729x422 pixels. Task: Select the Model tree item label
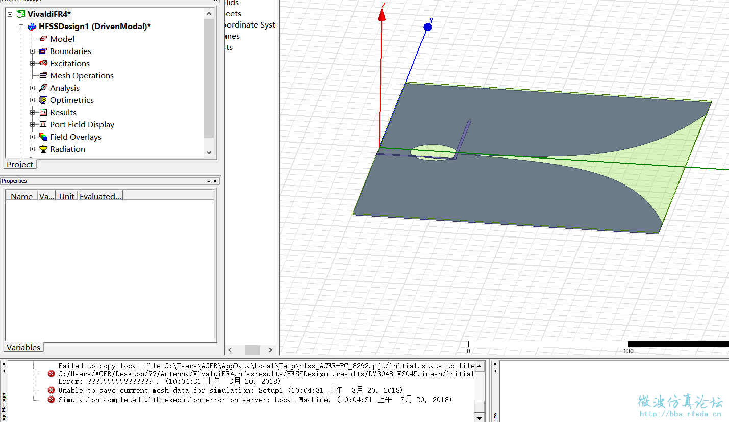click(62, 39)
